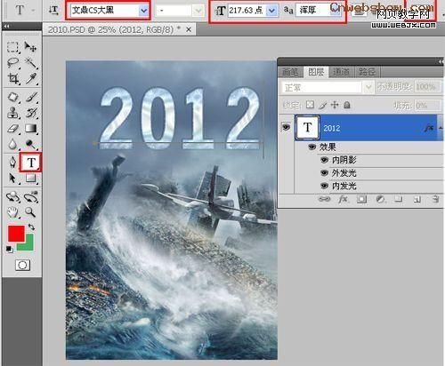Select the Horizontal Type tool

click(x=31, y=163)
